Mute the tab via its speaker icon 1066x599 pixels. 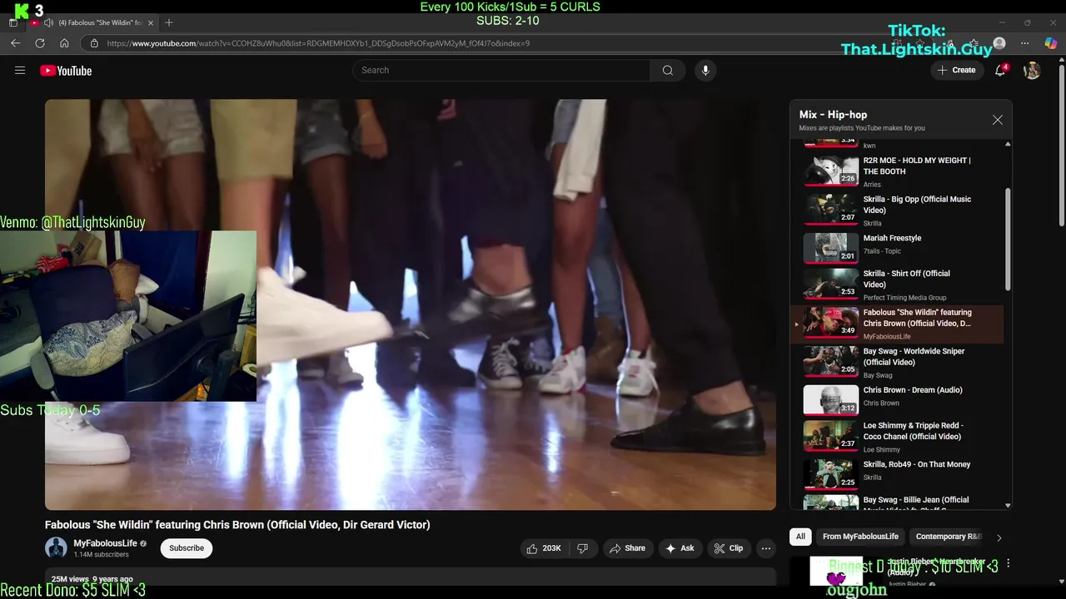click(48, 22)
